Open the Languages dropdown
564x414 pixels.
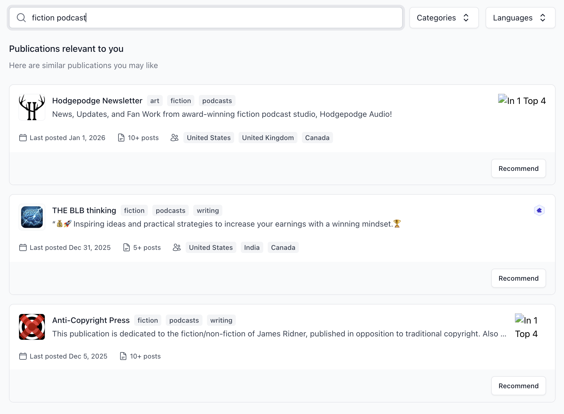520,18
